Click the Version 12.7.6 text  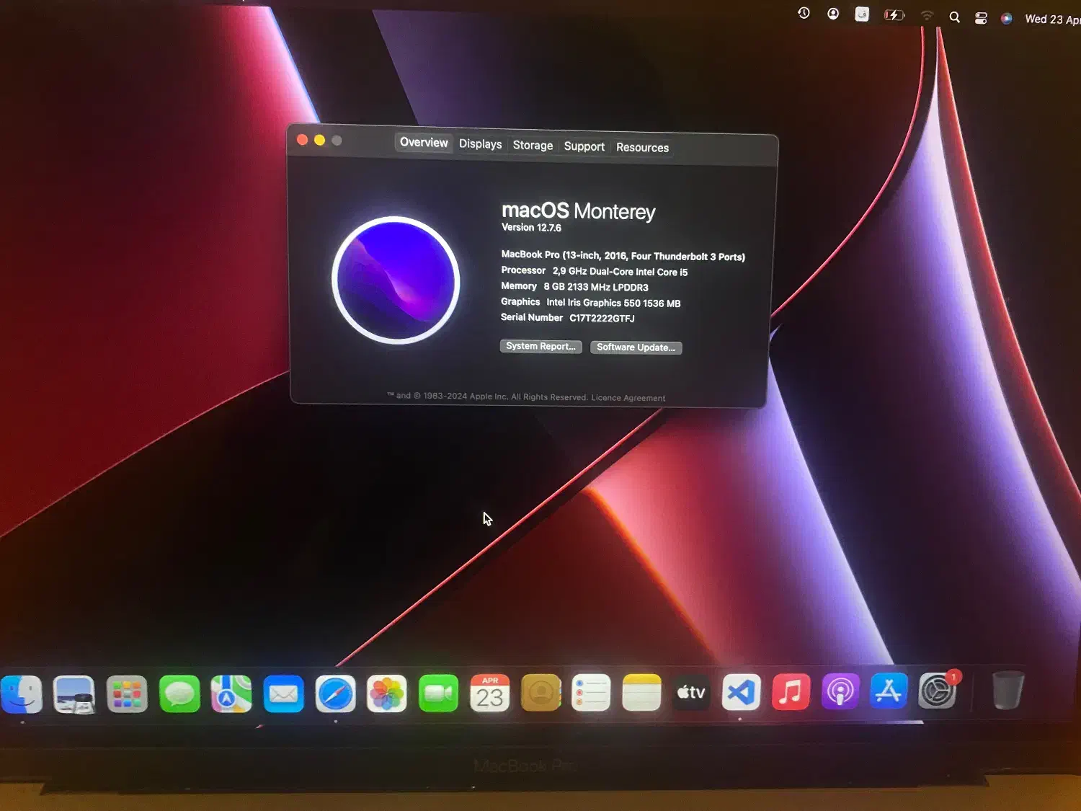coord(531,228)
